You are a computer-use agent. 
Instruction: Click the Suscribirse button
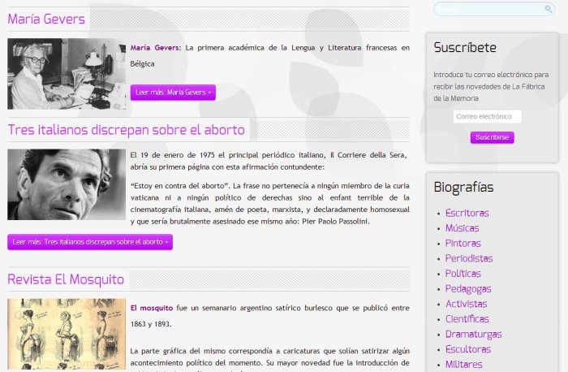[x=492, y=137]
